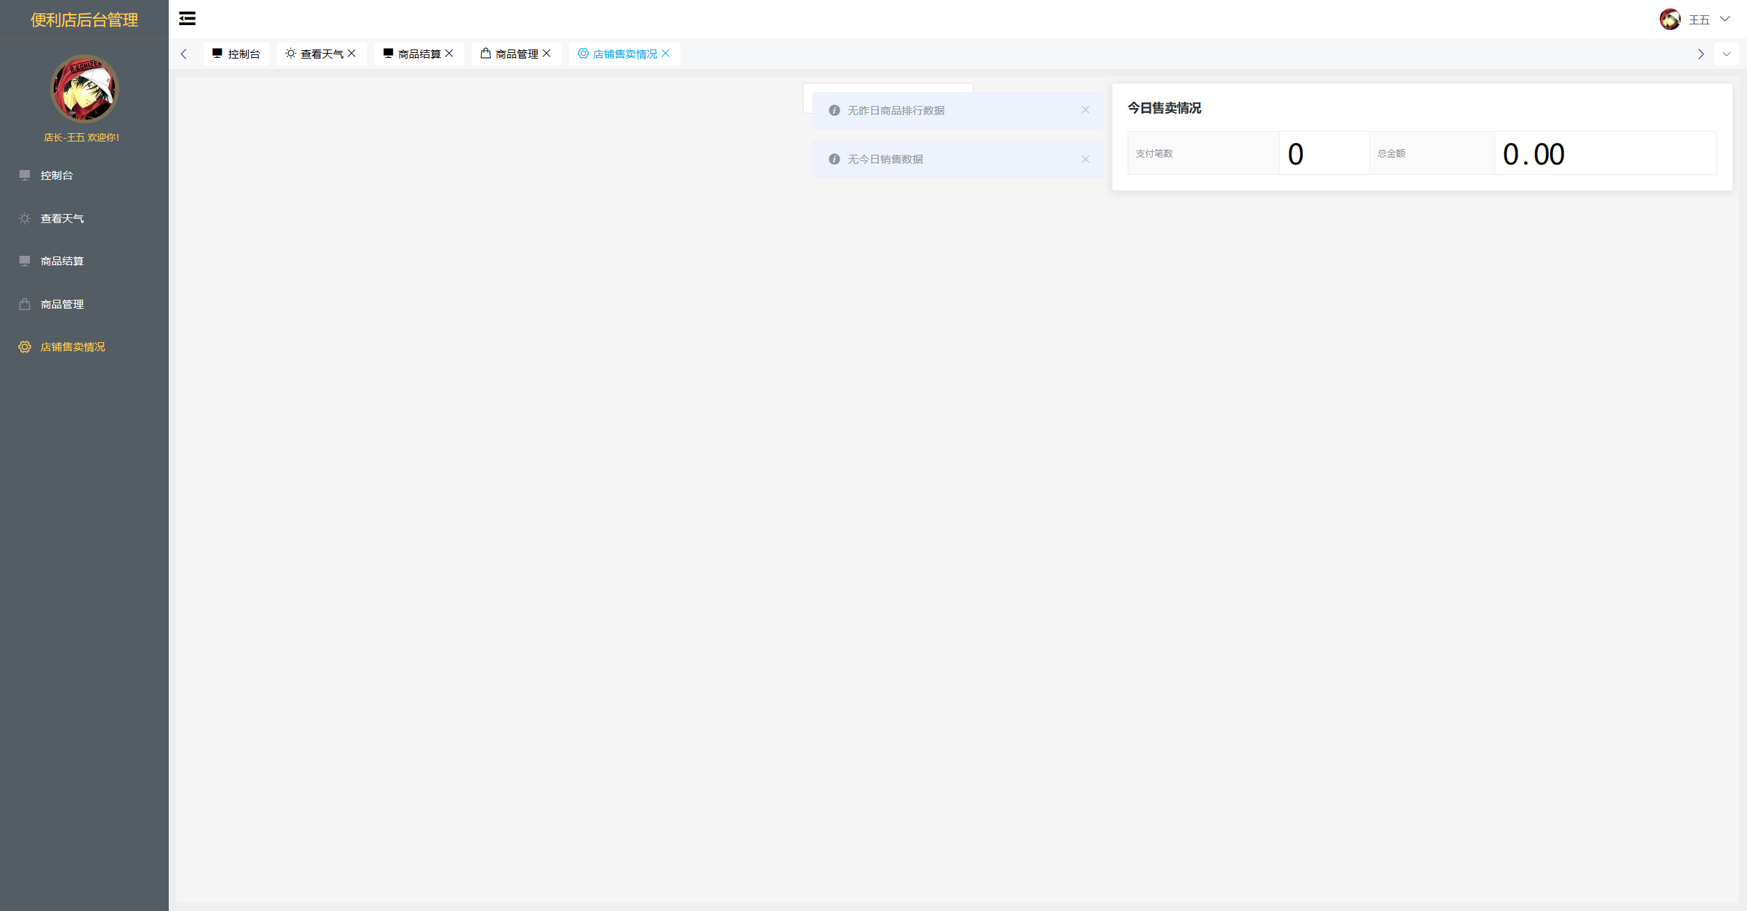
Task: Close the 店铺售卖情况 tab
Action: coord(665,53)
